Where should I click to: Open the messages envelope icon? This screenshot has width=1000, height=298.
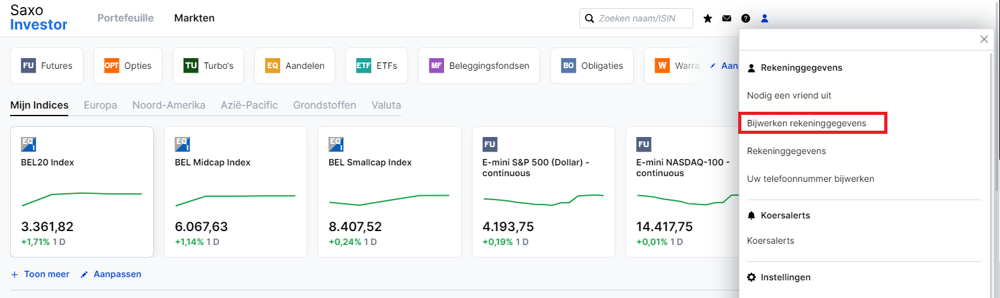coord(727,18)
